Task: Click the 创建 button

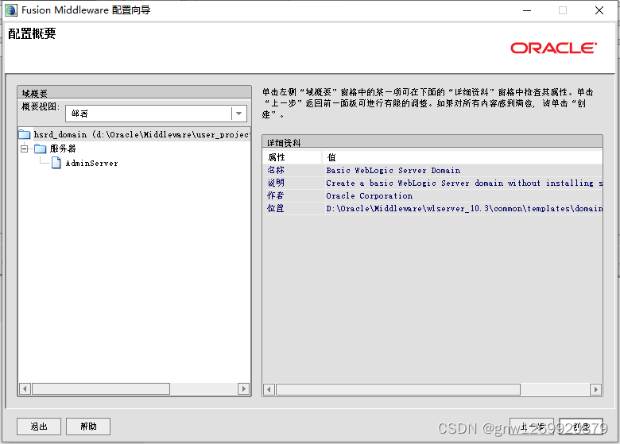Action: 581,427
